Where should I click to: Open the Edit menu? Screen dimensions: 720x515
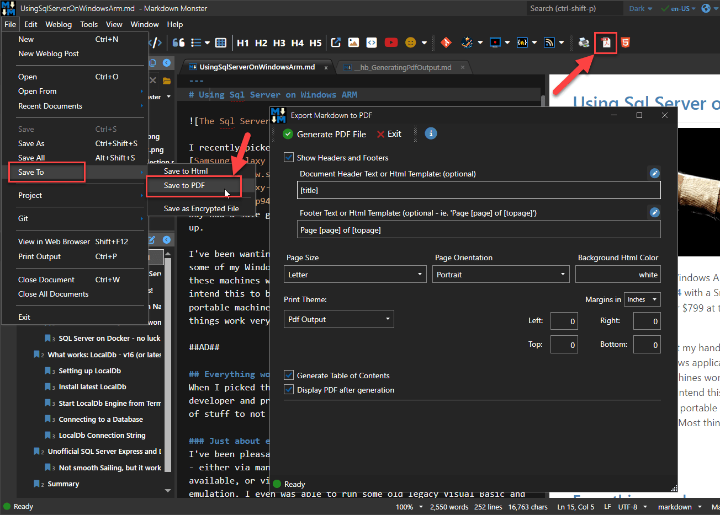(x=31, y=24)
